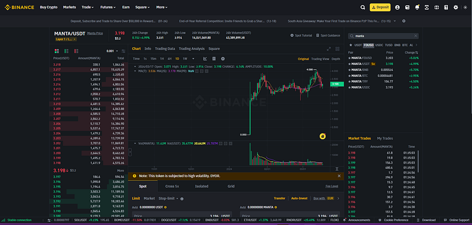Collapse order book side panel handle
Screen dimensions: 472x225
tap(130, 152)
